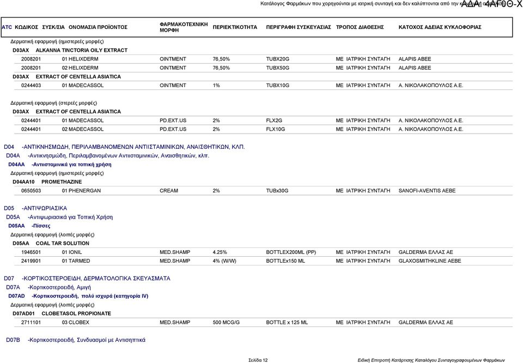The height and width of the screenshot is (363, 523).
Task: Click the D04 ΑΝΤΙΚΝΗΣΜΩΔΗ section heading
Action: click(124, 147)
